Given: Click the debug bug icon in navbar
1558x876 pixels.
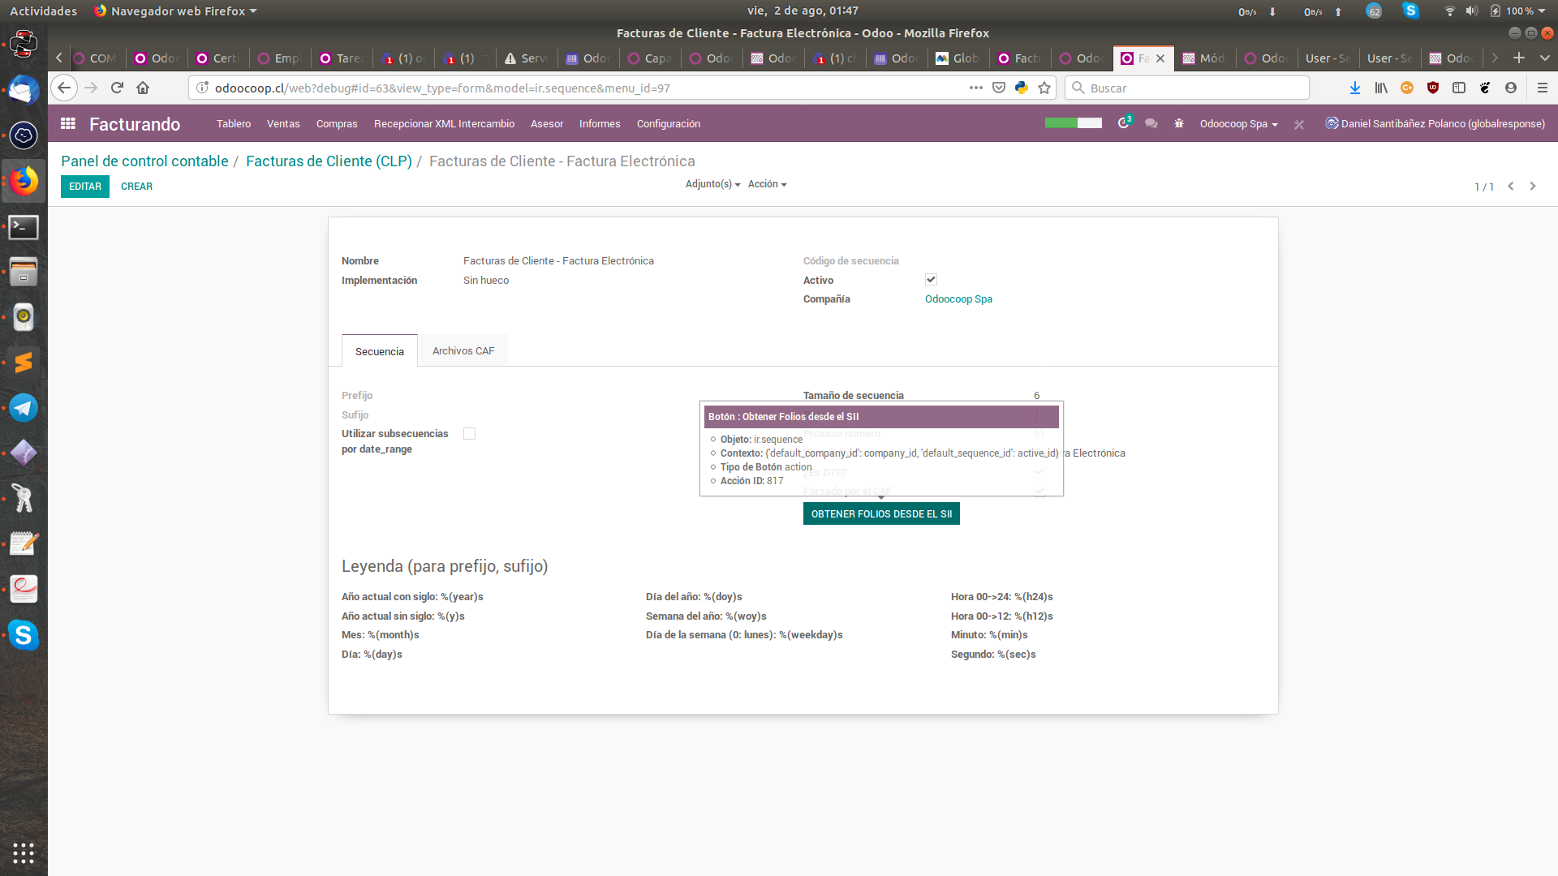Looking at the screenshot, I should 1178,123.
